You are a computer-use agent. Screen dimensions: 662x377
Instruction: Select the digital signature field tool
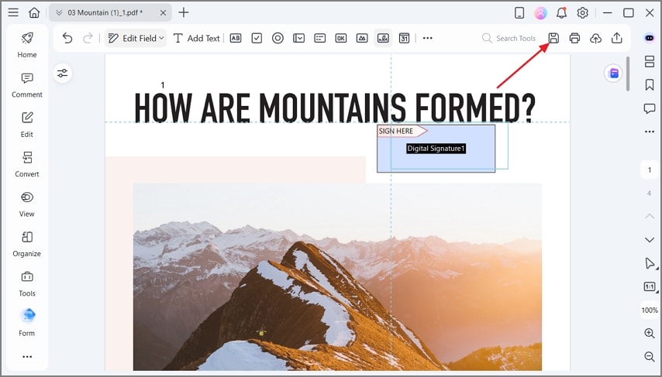[383, 38]
